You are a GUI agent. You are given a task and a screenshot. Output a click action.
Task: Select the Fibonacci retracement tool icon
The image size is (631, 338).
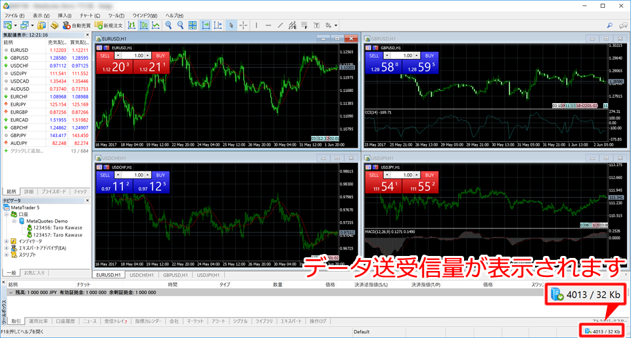point(304,26)
